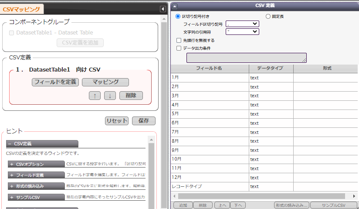The height and width of the screenshot is (209, 359).
Task: Switch to the CSVマッピング tab
Action: 21,10
